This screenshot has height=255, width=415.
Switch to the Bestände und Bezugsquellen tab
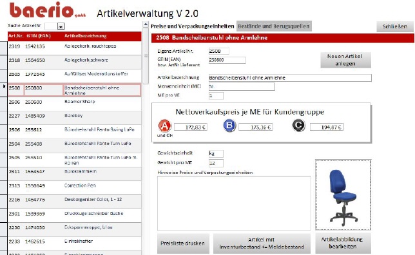(274, 26)
